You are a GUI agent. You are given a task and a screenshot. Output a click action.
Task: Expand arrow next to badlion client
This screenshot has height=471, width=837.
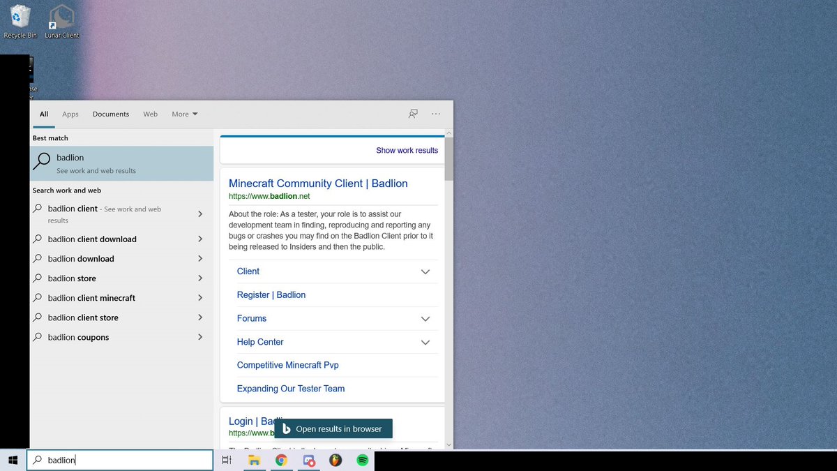click(x=200, y=214)
